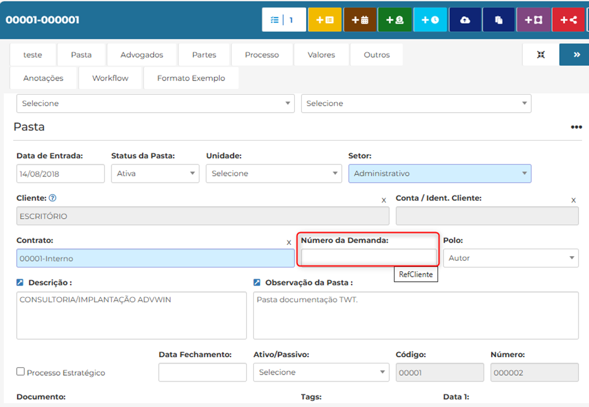Click the dark blue copy documents icon
This screenshot has height=407, width=589.
pyautogui.click(x=499, y=19)
